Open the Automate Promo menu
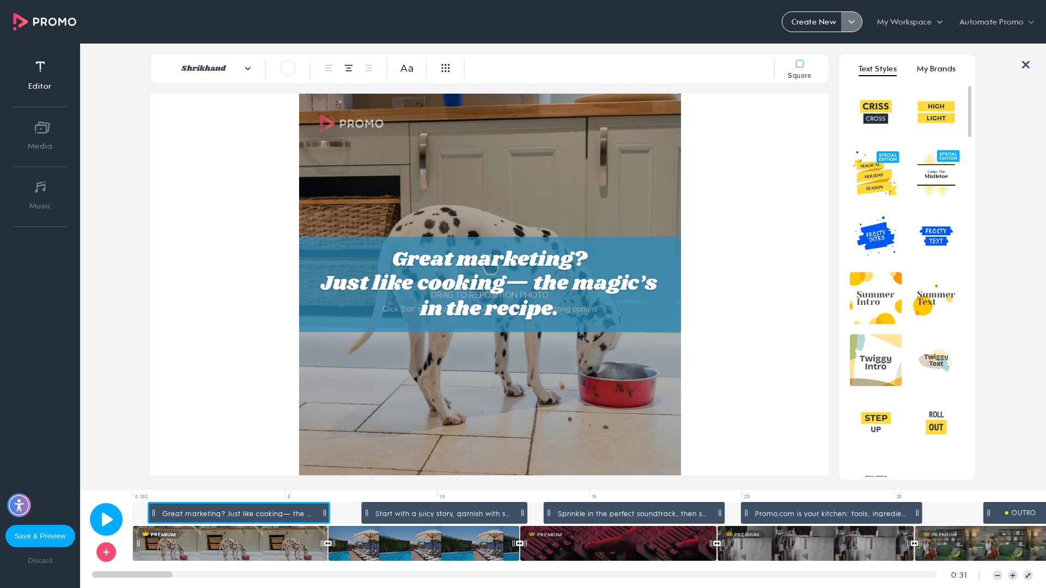 coord(996,22)
